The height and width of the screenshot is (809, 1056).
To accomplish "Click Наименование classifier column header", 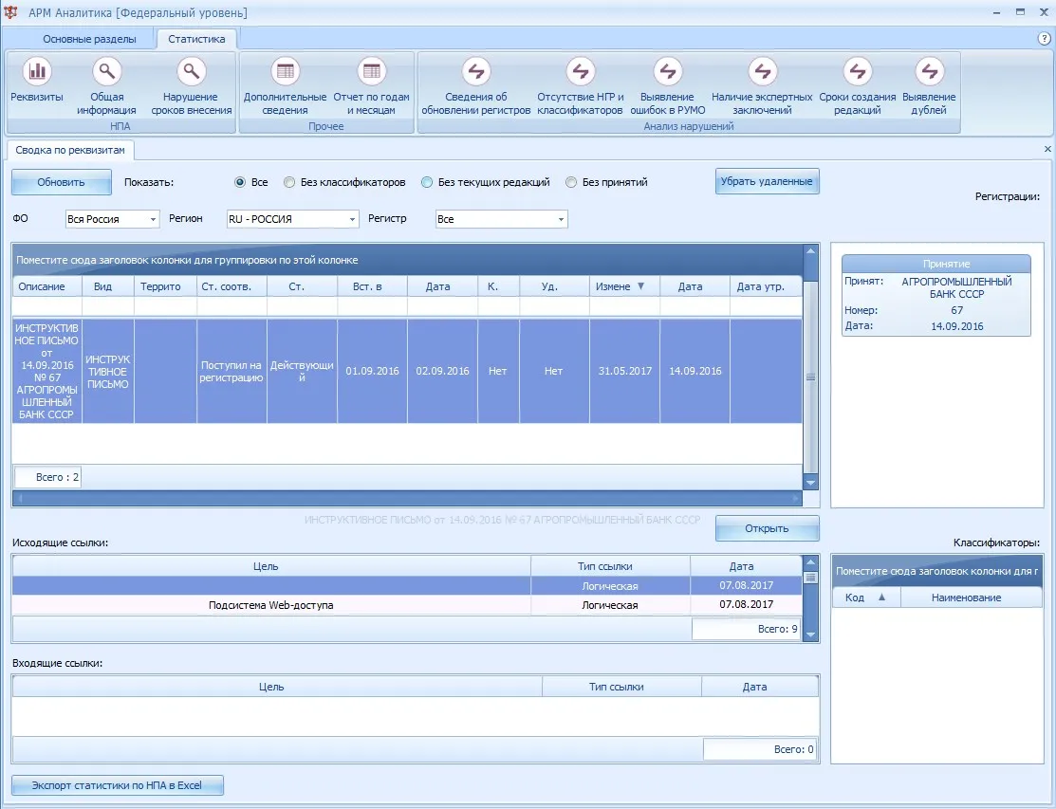I will click(972, 597).
